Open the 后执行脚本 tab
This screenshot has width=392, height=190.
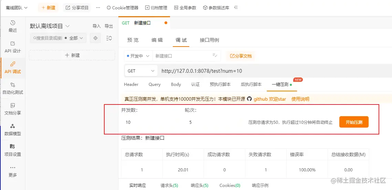pyautogui.click(x=251, y=84)
